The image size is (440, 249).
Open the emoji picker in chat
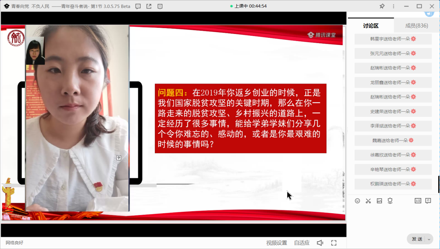point(357,201)
